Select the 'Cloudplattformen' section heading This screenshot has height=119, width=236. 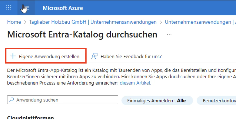[x=30, y=117]
